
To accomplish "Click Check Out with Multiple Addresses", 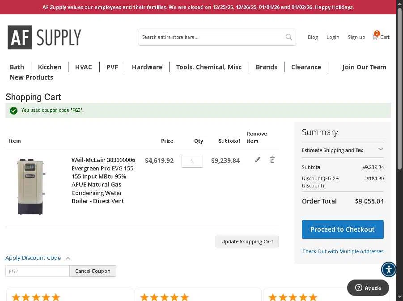I will coord(343,251).
